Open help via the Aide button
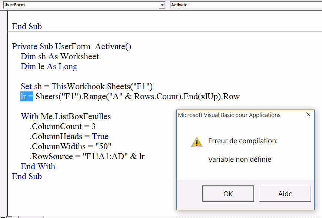The width and height of the screenshot is (322, 218). point(285,194)
